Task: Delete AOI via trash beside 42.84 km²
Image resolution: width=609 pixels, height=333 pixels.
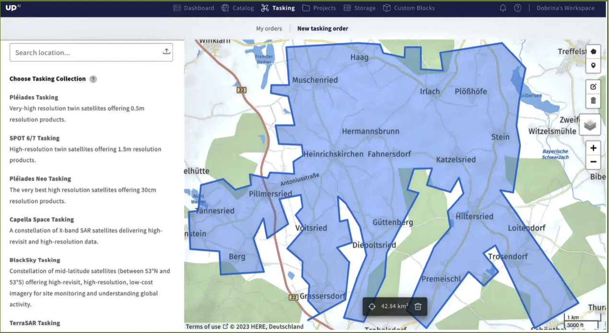Action: coord(418,306)
